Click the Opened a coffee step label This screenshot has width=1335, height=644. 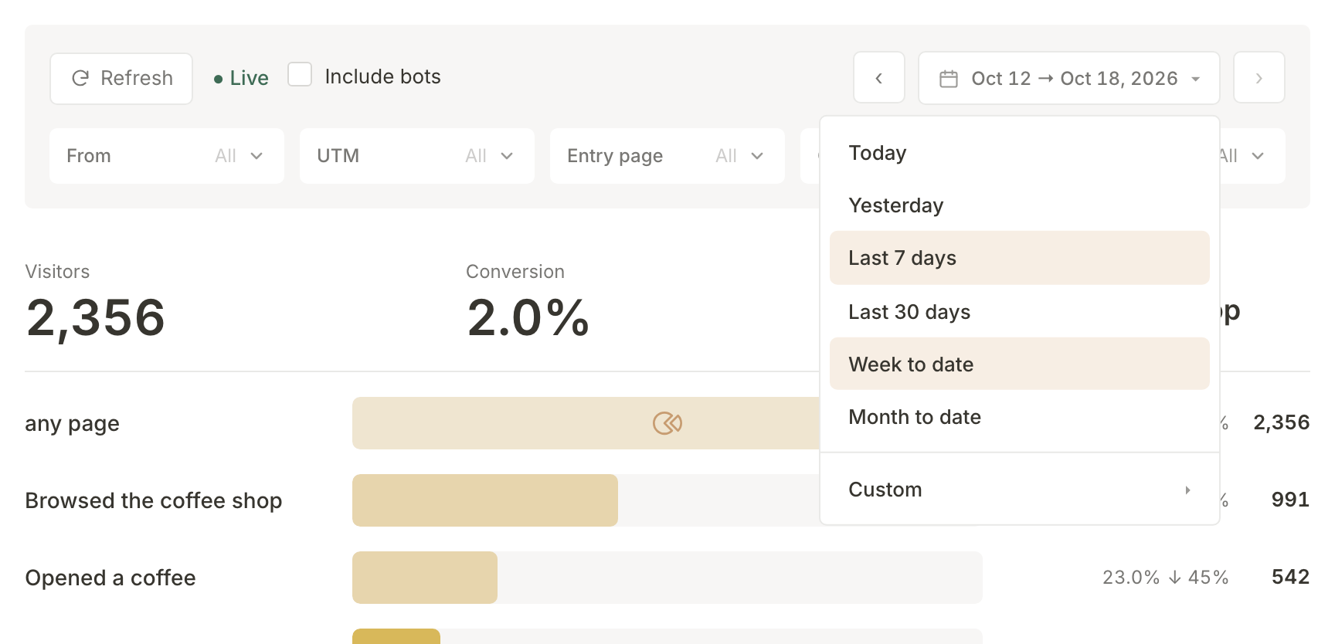[110, 578]
